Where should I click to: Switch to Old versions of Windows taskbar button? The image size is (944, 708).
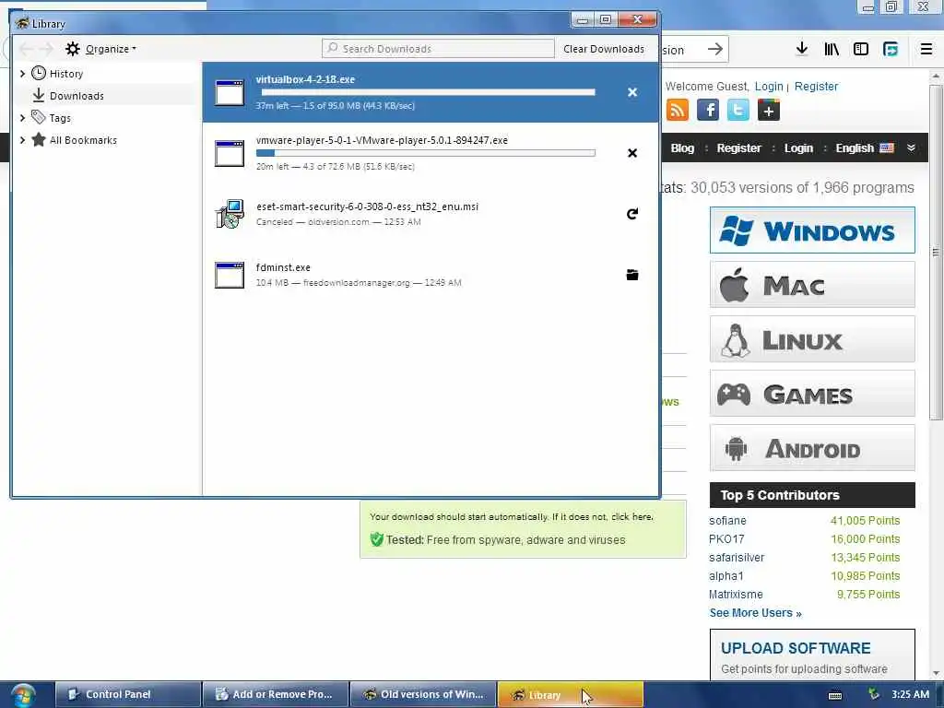coord(423,694)
